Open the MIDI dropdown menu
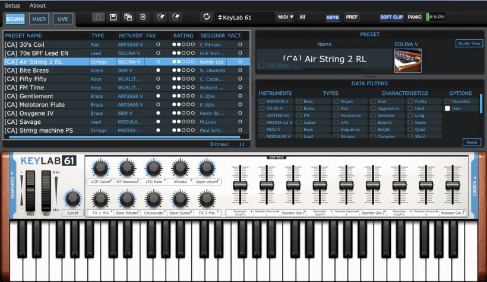Screen dimensions: 487x282 (286, 17)
